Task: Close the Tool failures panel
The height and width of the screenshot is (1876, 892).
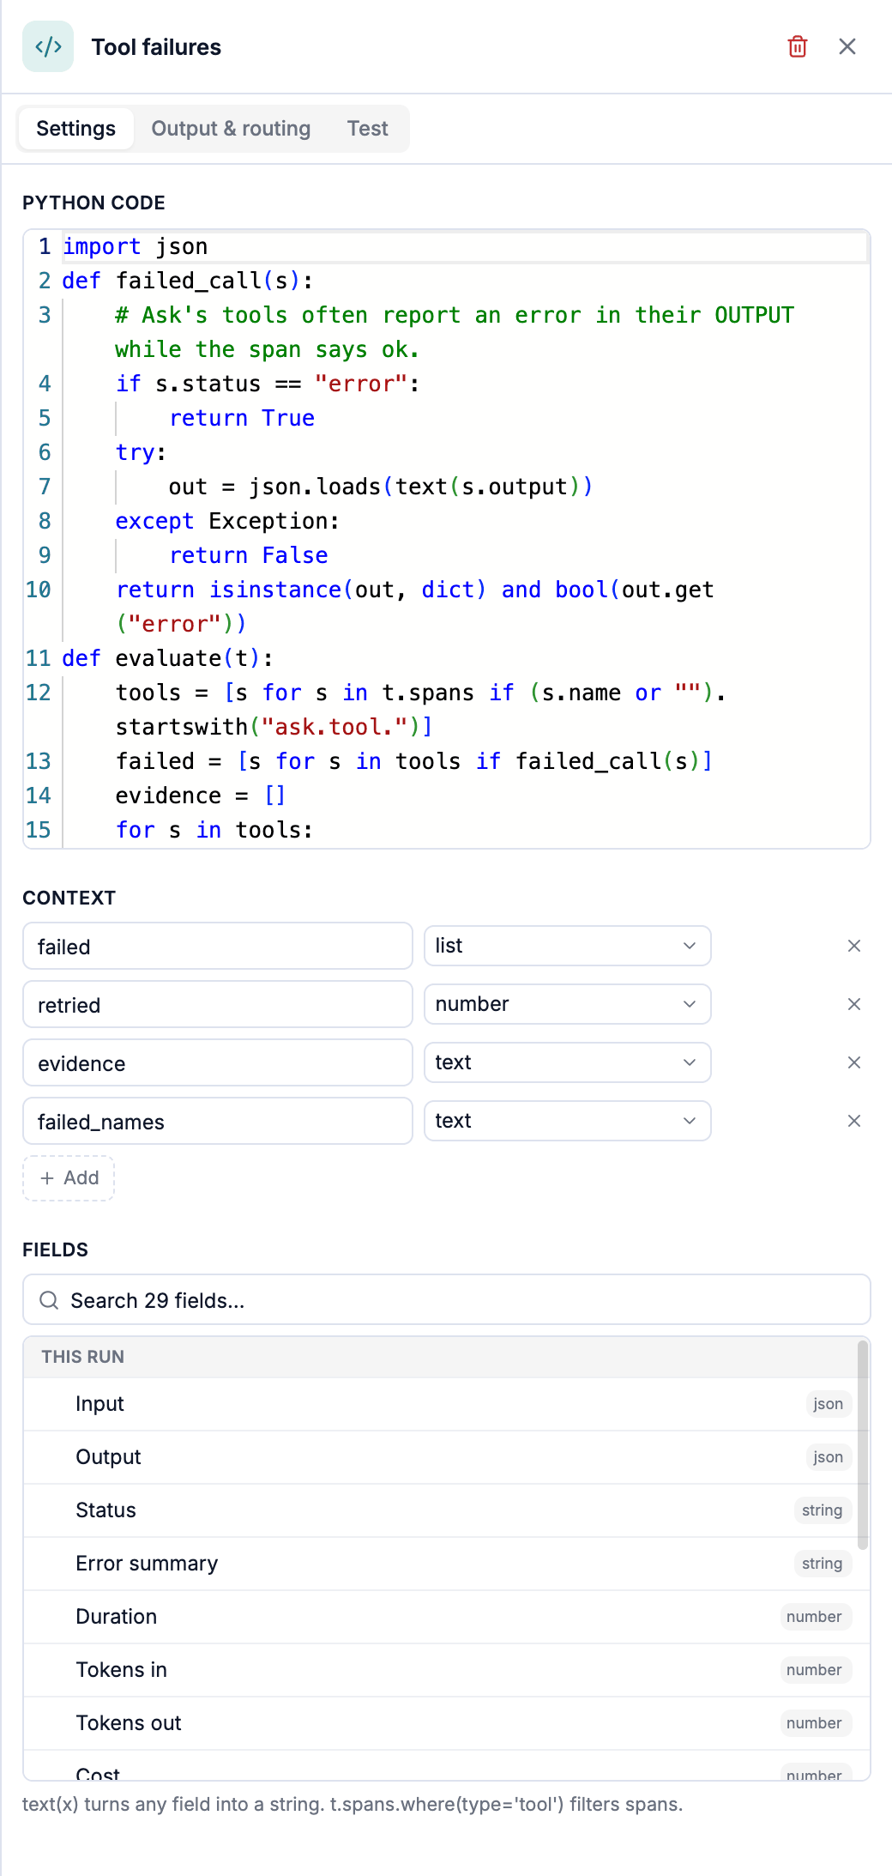Action: (847, 46)
